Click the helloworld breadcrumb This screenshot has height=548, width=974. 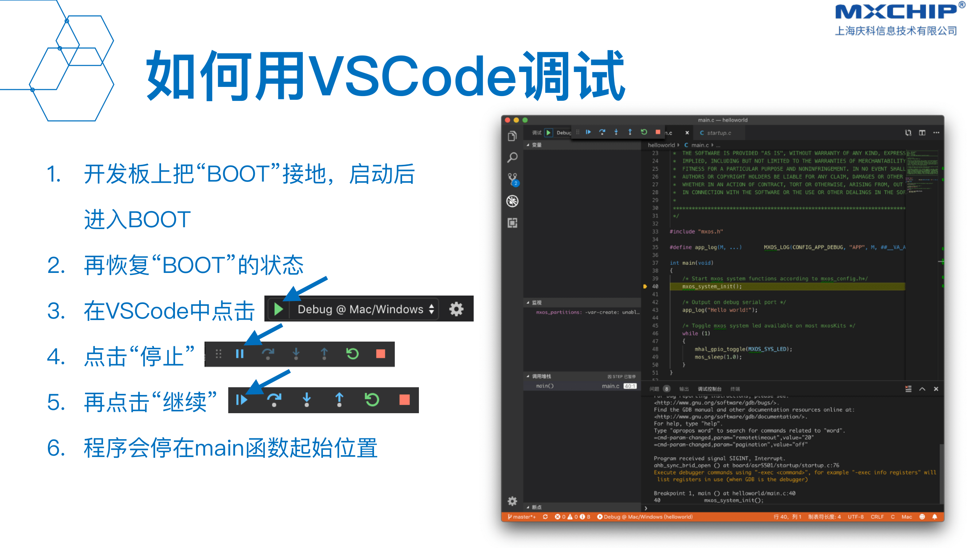point(661,145)
